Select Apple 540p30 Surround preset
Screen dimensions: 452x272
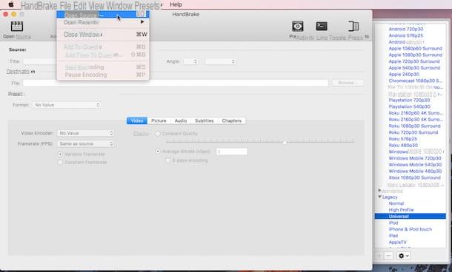(x=414, y=68)
